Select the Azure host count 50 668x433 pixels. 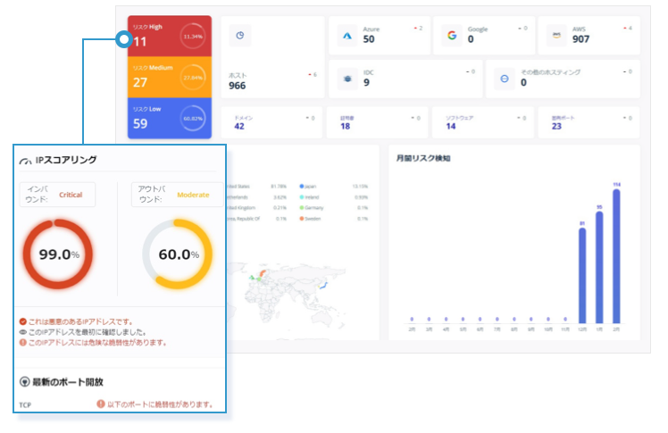point(369,39)
